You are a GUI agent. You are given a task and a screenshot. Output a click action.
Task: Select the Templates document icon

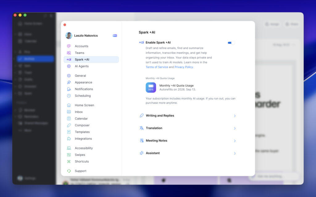[69, 132]
